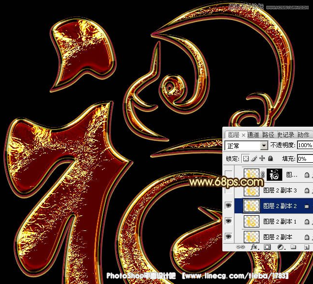Screen dimensions: 313x284
Task: Select thumbnail of the top masked layer
Action: click(x=252, y=175)
